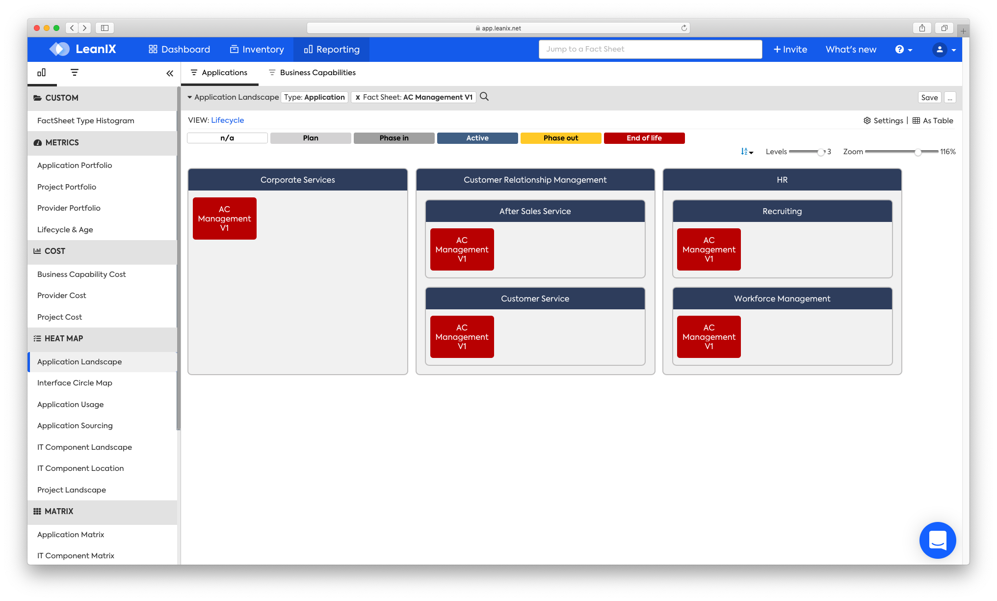Open the Intercom chat bubble
The image size is (997, 601).
coord(937,540)
